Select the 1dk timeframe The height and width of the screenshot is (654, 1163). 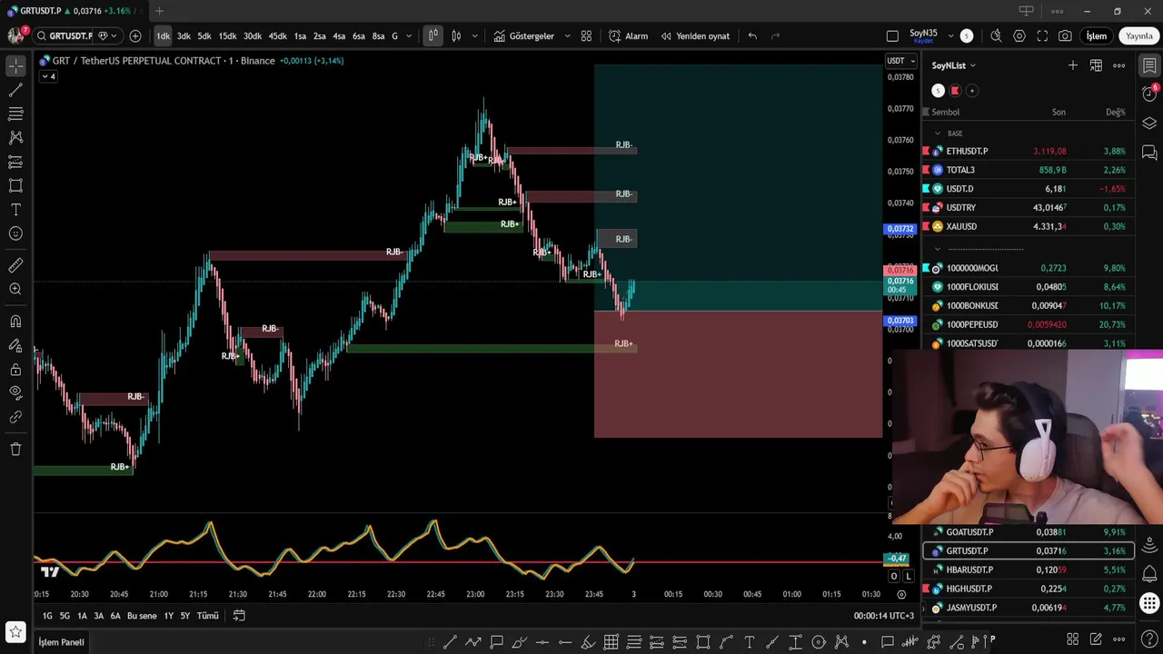tap(163, 36)
